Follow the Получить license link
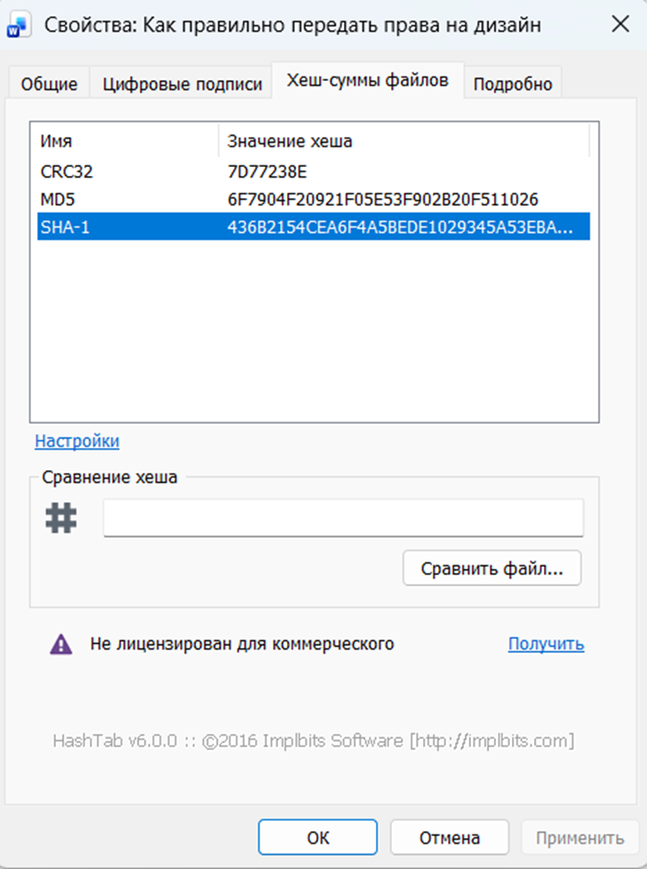Viewport: 647px width, 869px height. [x=546, y=644]
